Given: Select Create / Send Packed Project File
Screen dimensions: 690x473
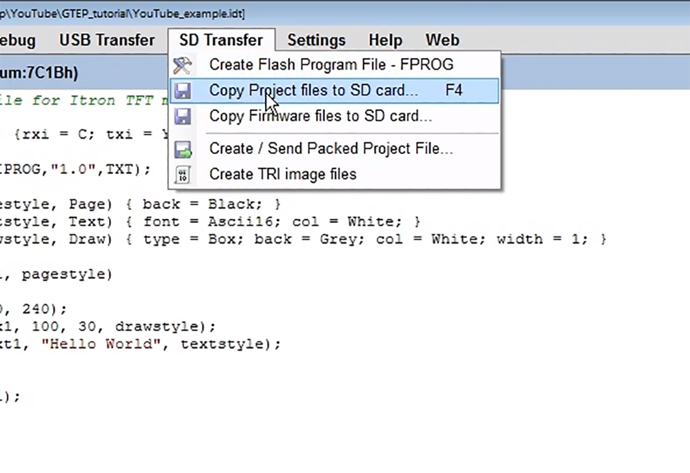Looking at the screenshot, I should pos(331,148).
